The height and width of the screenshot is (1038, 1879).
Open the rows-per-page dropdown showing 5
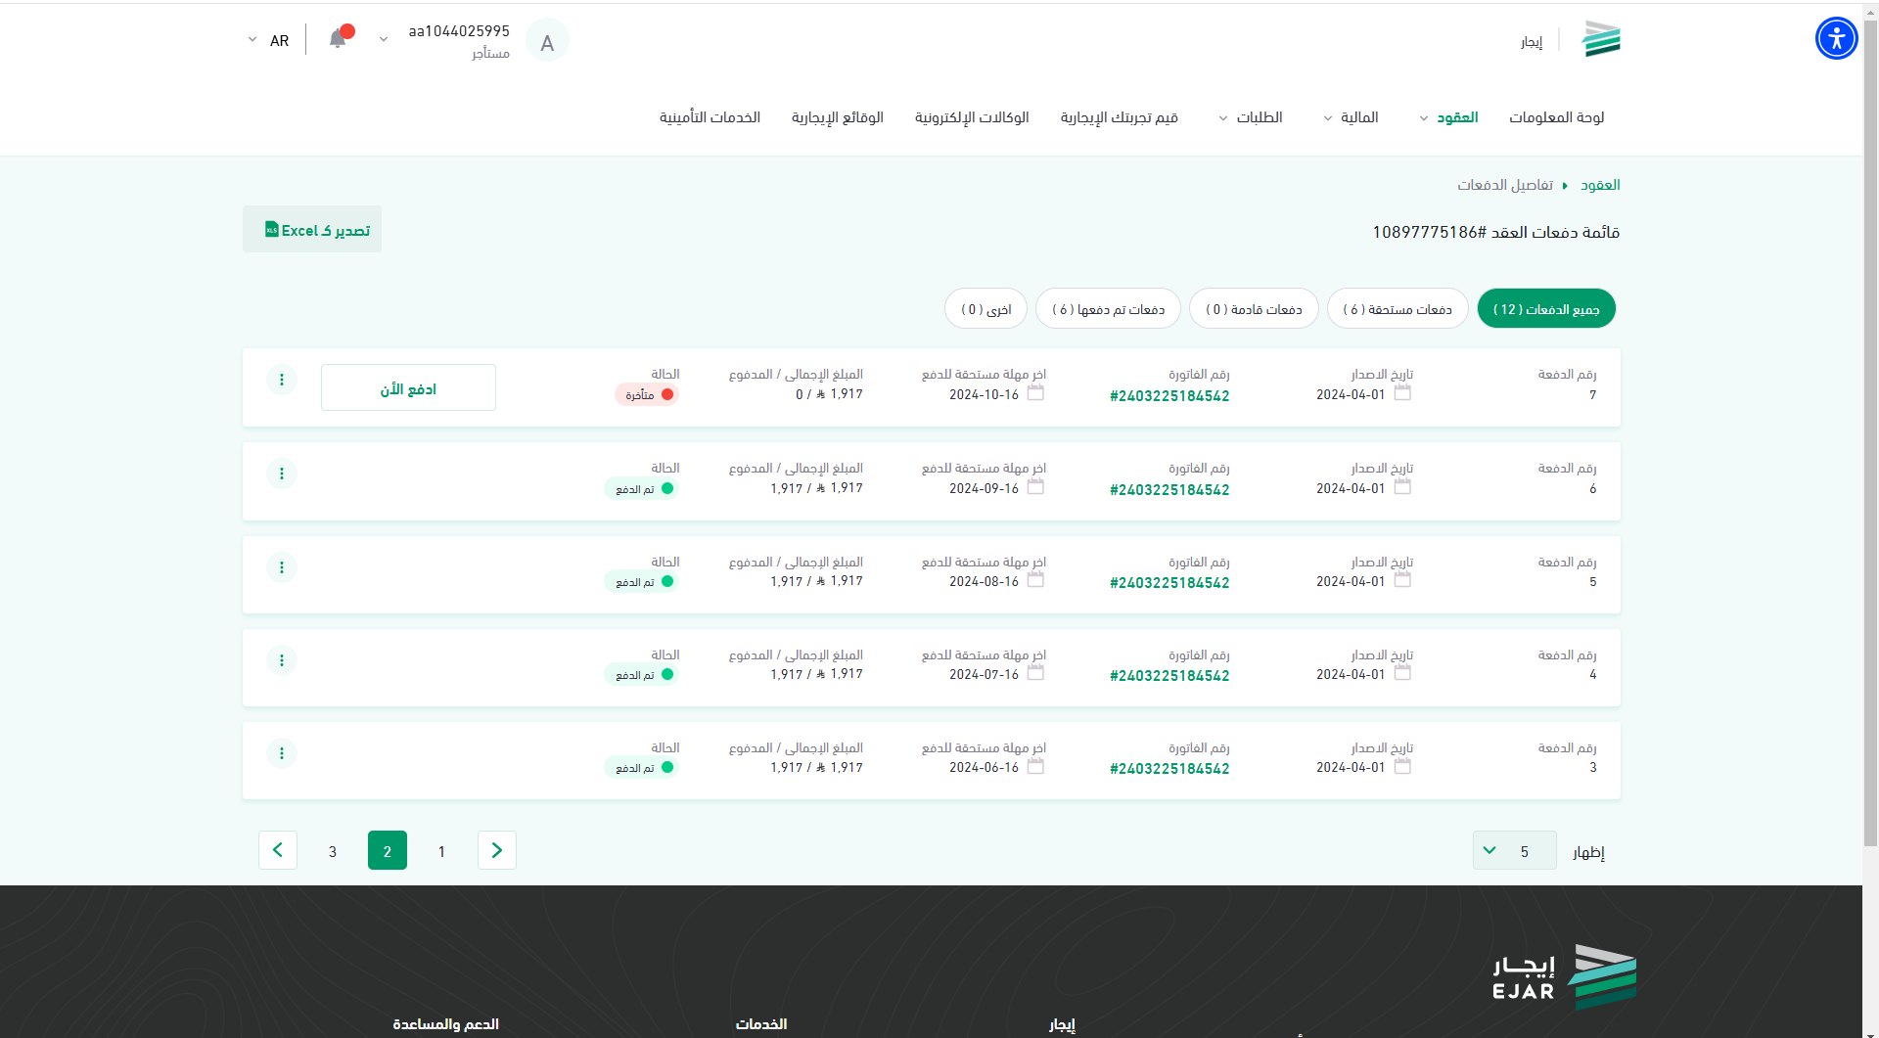click(x=1513, y=851)
